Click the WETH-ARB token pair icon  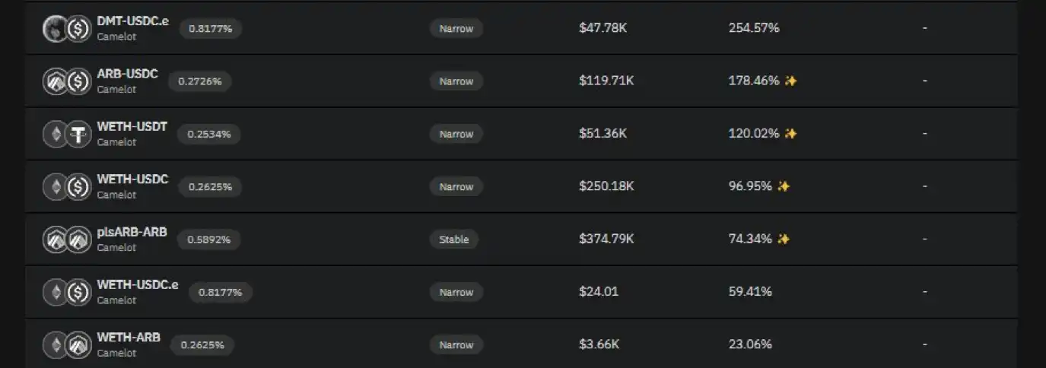pos(66,345)
